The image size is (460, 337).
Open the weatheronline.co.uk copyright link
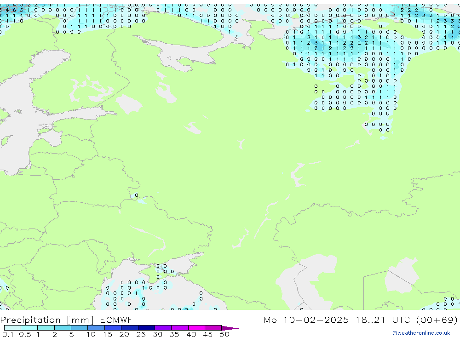[x=421, y=333]
